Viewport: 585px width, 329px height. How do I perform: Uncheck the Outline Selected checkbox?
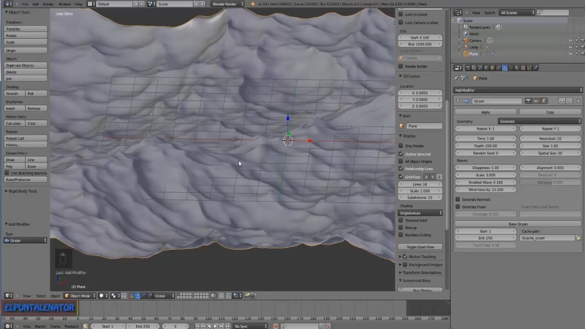tap(401, 154)
